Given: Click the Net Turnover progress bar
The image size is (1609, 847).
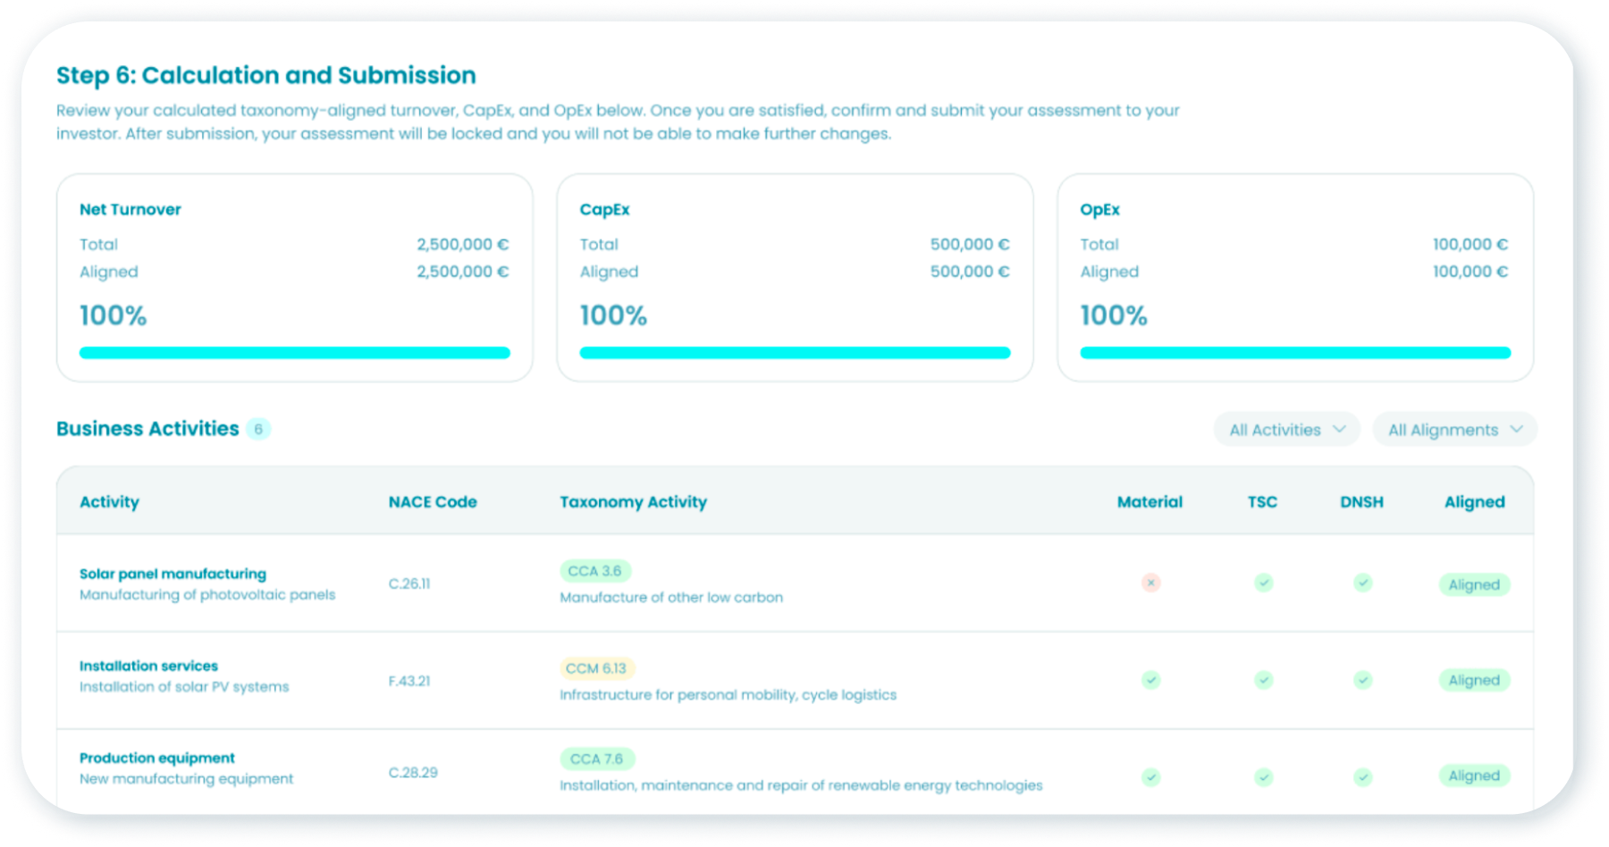Looking at the screenshot, I should click(x=295, y=353).
